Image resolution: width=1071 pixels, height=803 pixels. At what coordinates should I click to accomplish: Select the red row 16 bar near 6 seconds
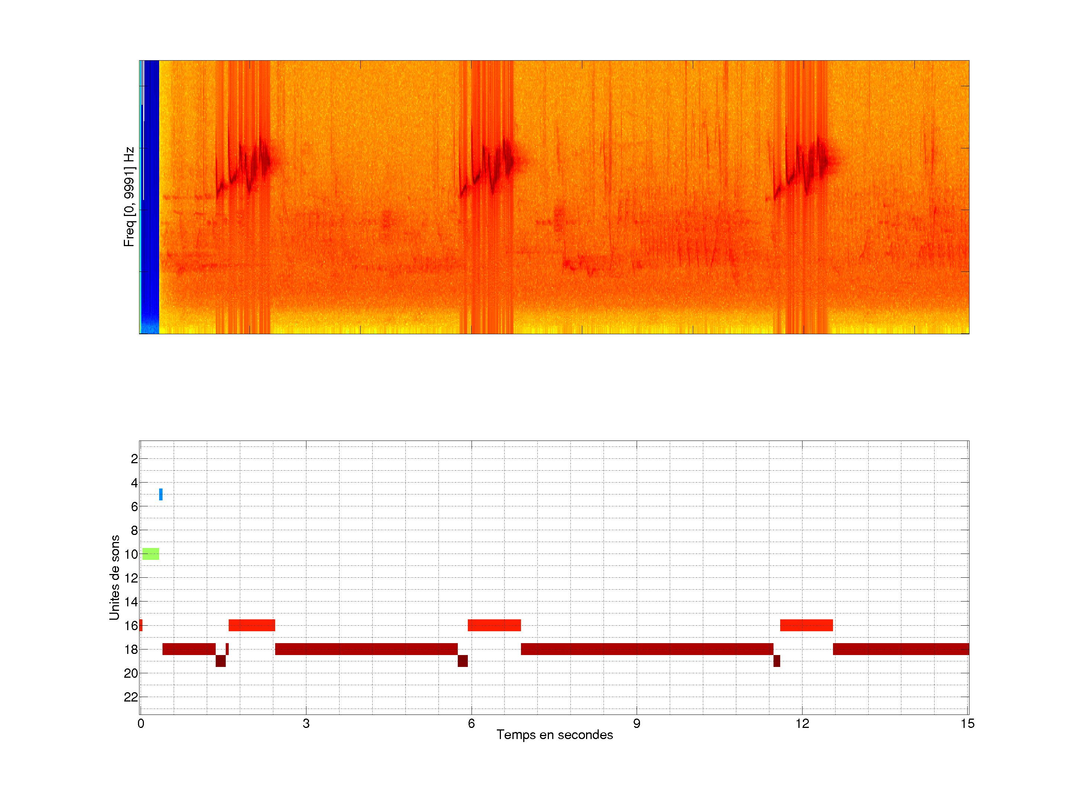point(494,625)
